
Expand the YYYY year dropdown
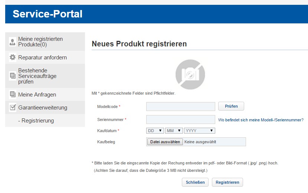199,131
